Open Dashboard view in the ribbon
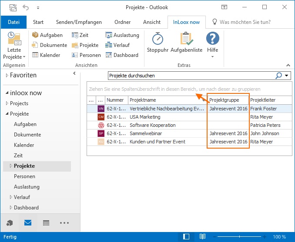The image size is (295, 242). click(x=122, y=55)
